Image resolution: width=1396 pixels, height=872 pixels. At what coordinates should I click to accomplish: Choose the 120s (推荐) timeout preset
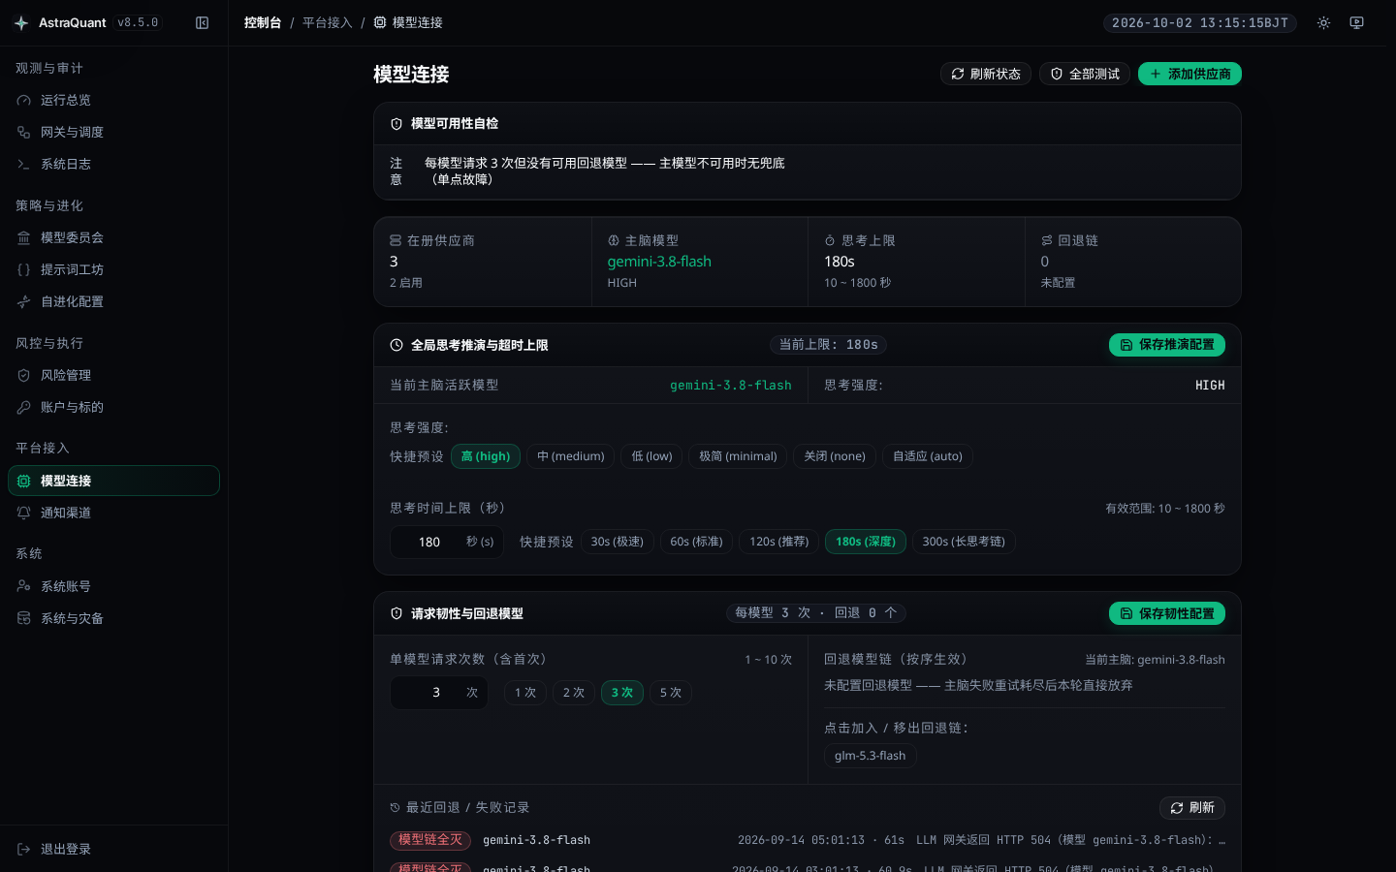tap(778, 542)
